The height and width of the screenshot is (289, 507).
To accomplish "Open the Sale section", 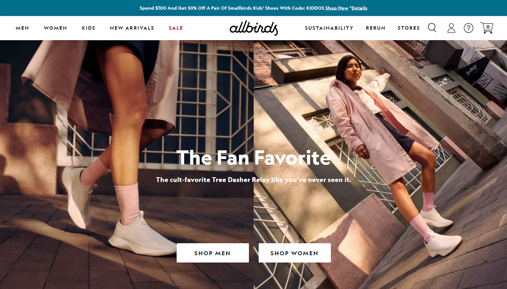I will tap(176, 28).
